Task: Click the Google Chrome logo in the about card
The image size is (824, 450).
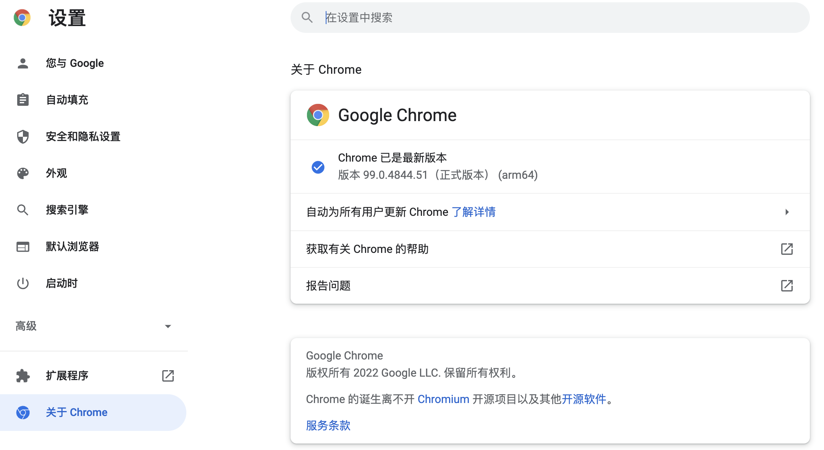Action: pyautogui.click(x=318, y=115)
